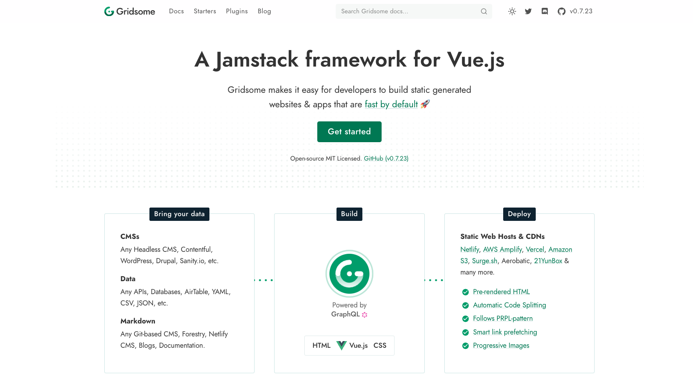The height and width of the screenshot is (392, 693).
Task: Click the Powered by GraphQL text
Action: click(x=349, y=309)
